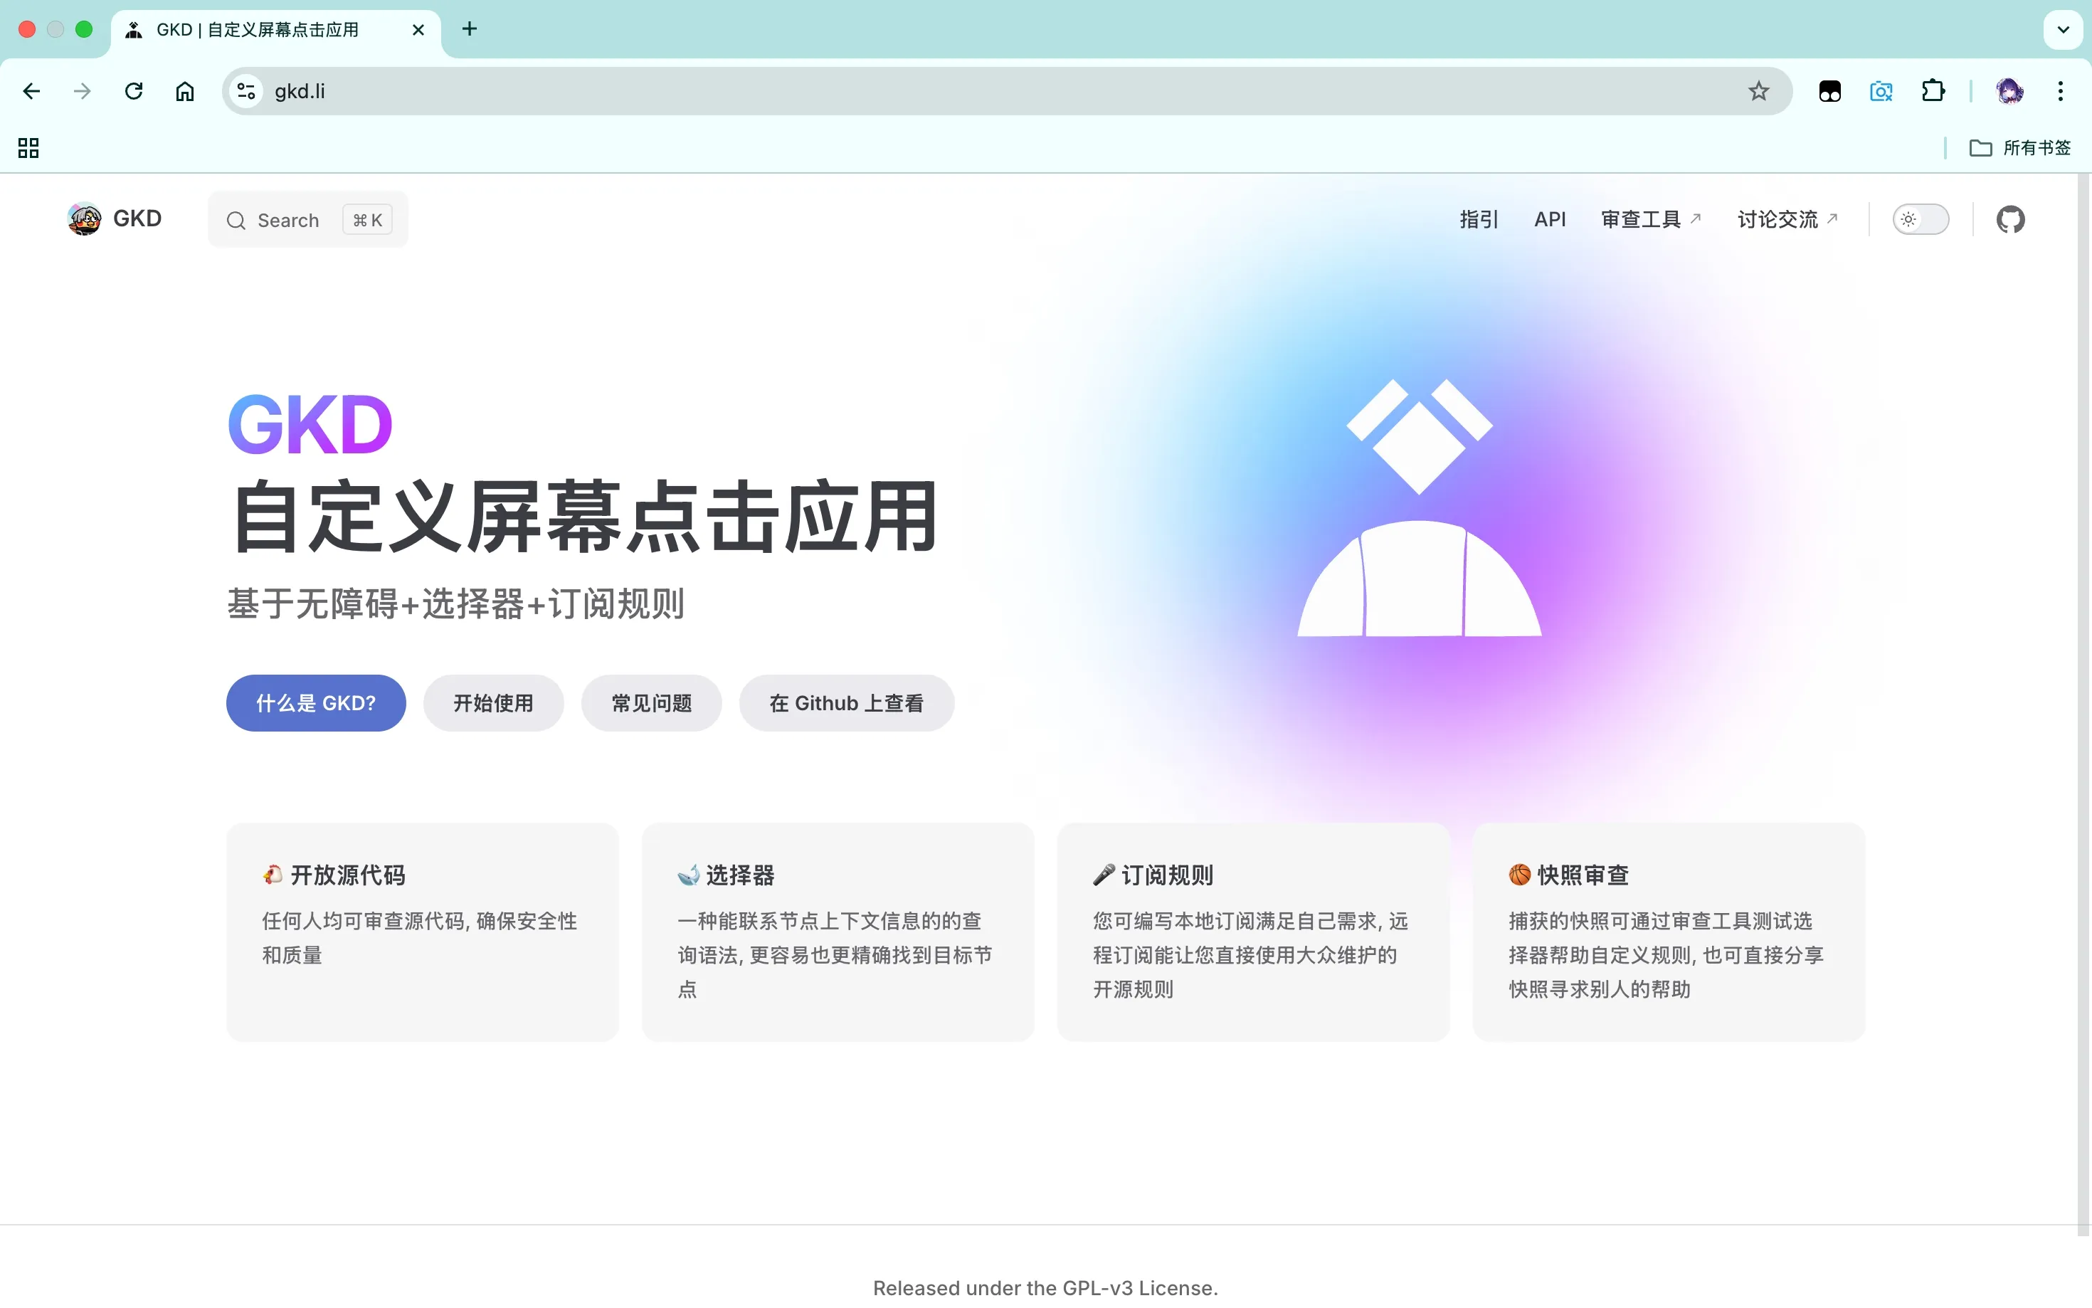Open the GitHub icon link in navbar
The height and width of the screenshot is (1308, 2092).
pos(2010,220)
